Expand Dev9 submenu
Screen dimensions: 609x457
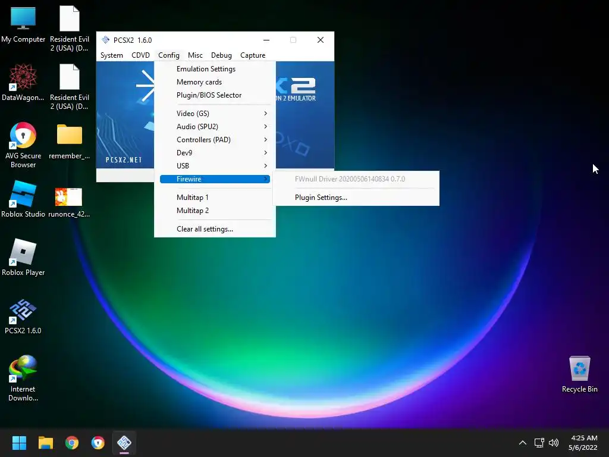[x=215, y=153]
